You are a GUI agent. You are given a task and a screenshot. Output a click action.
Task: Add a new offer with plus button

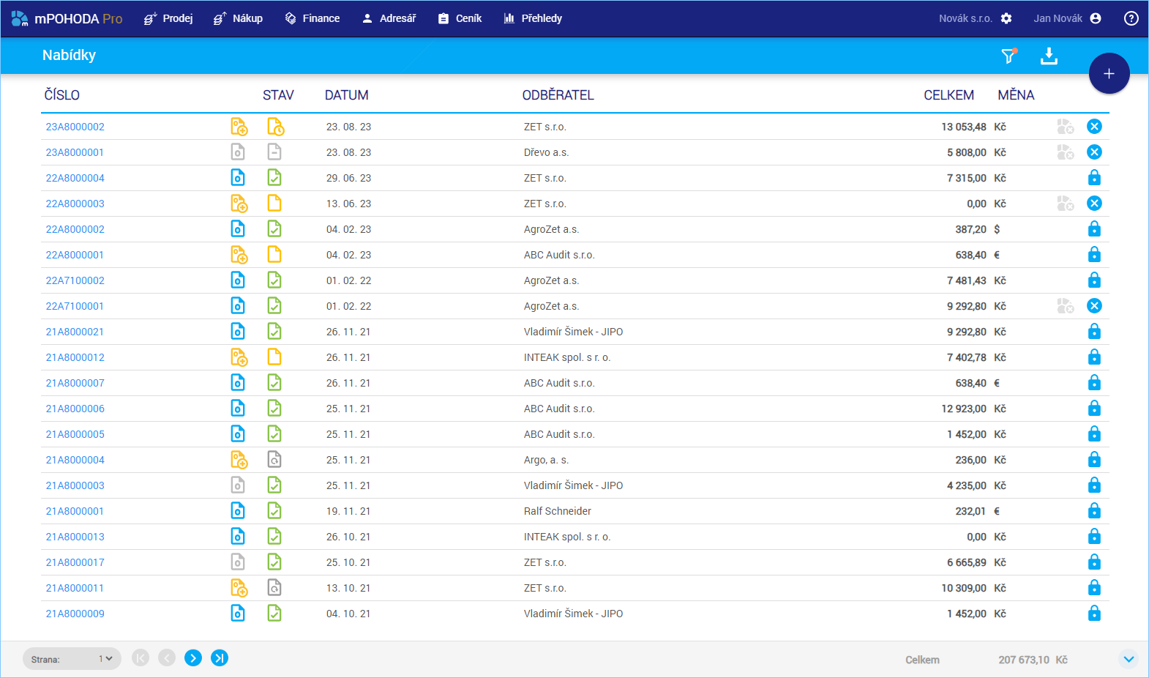pyautogui.click(x=1109, y=73)
